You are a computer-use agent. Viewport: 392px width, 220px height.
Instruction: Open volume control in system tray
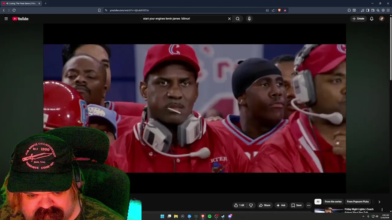click(377, 216)
